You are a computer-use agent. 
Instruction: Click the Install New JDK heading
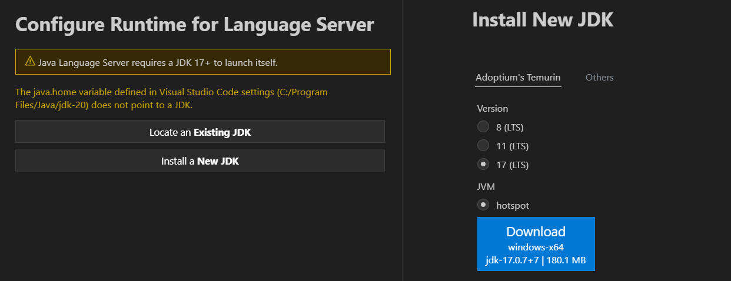(543, 20)
